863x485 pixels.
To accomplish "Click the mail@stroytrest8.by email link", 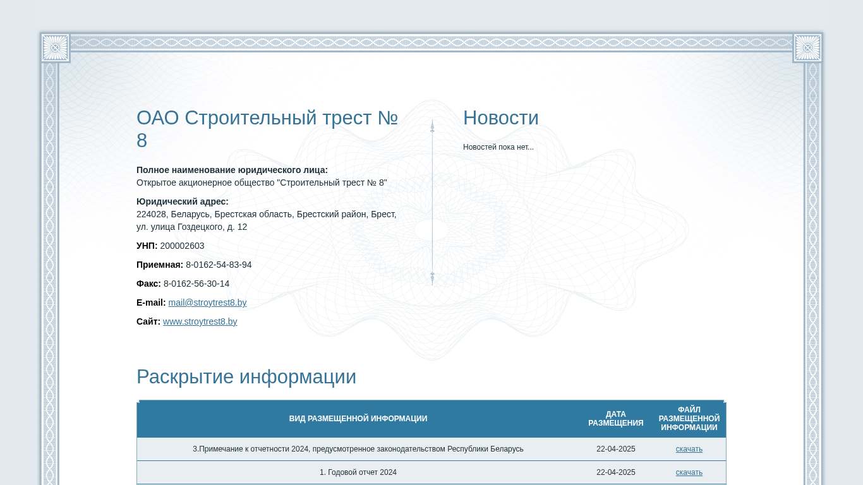I will [207, 302].
